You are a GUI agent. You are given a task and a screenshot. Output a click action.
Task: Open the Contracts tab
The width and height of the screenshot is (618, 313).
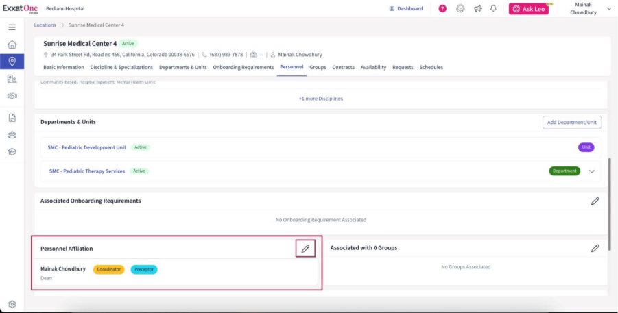coord(343,67)
